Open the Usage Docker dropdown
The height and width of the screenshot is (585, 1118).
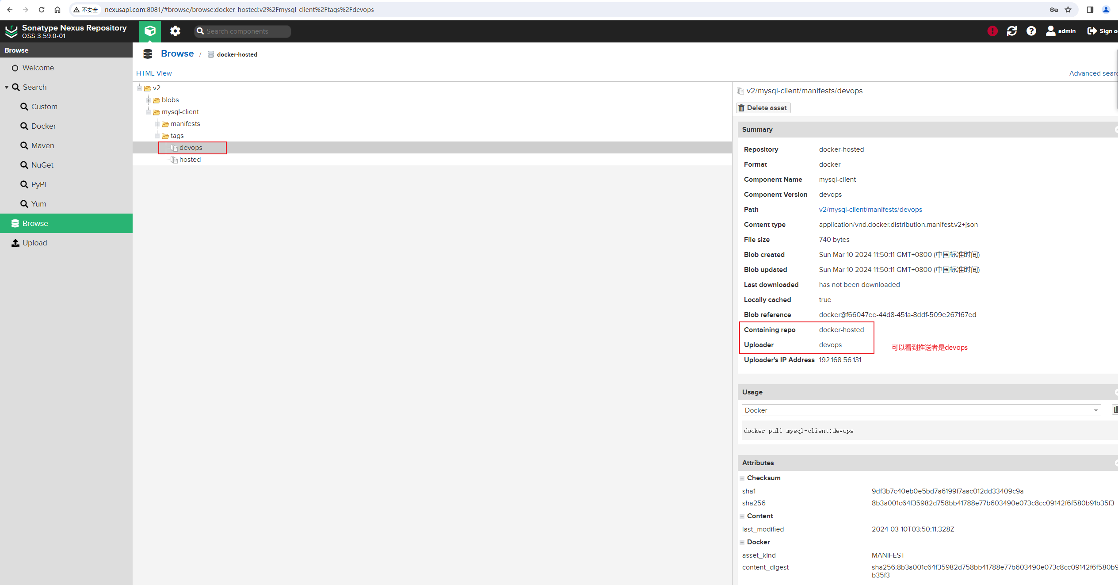[x=921, y=410]
